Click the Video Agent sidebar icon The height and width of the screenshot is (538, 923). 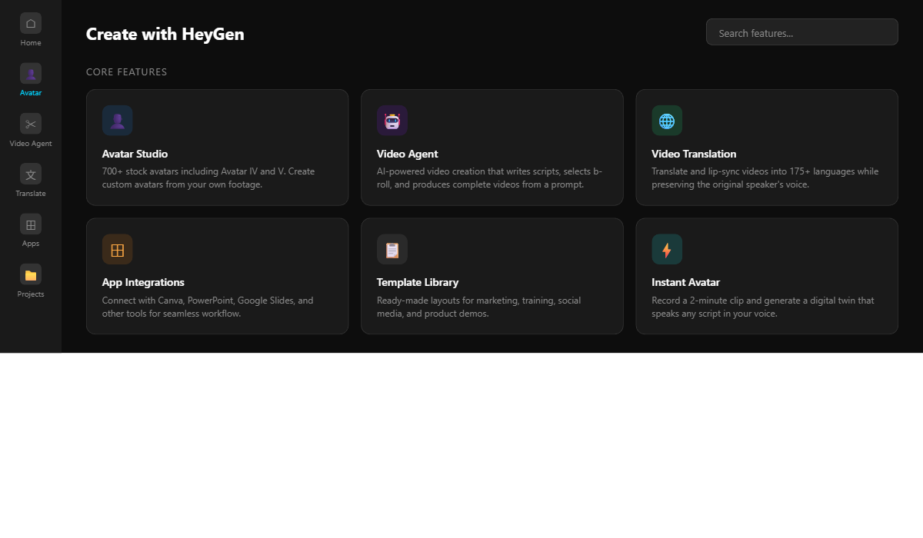30,124
